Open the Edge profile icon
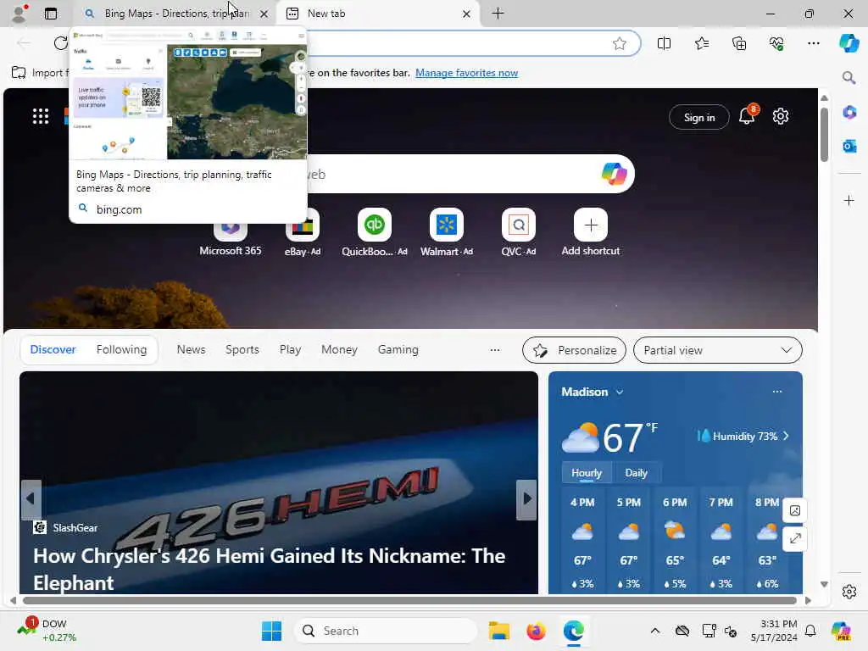The width and height of the screenshot is (868, 651). click(19, 14)
